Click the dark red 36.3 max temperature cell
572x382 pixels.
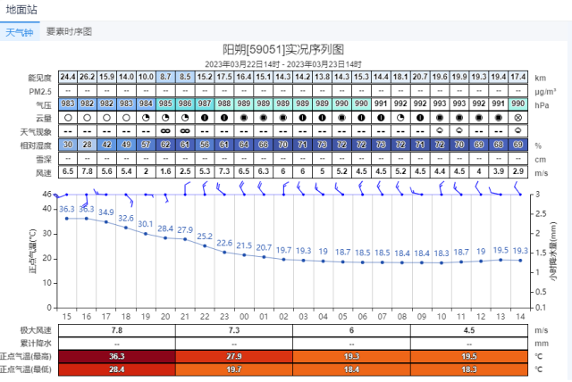tap(116, 355)
